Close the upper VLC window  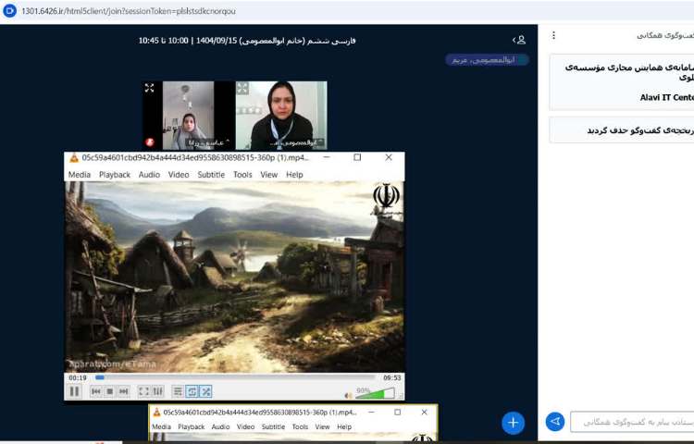click(x=388, y=157)
